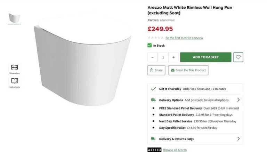Viewport: 267px width, 152px height.
Task: Click the Email Me This Product envelope
Action: coord(172,70)
